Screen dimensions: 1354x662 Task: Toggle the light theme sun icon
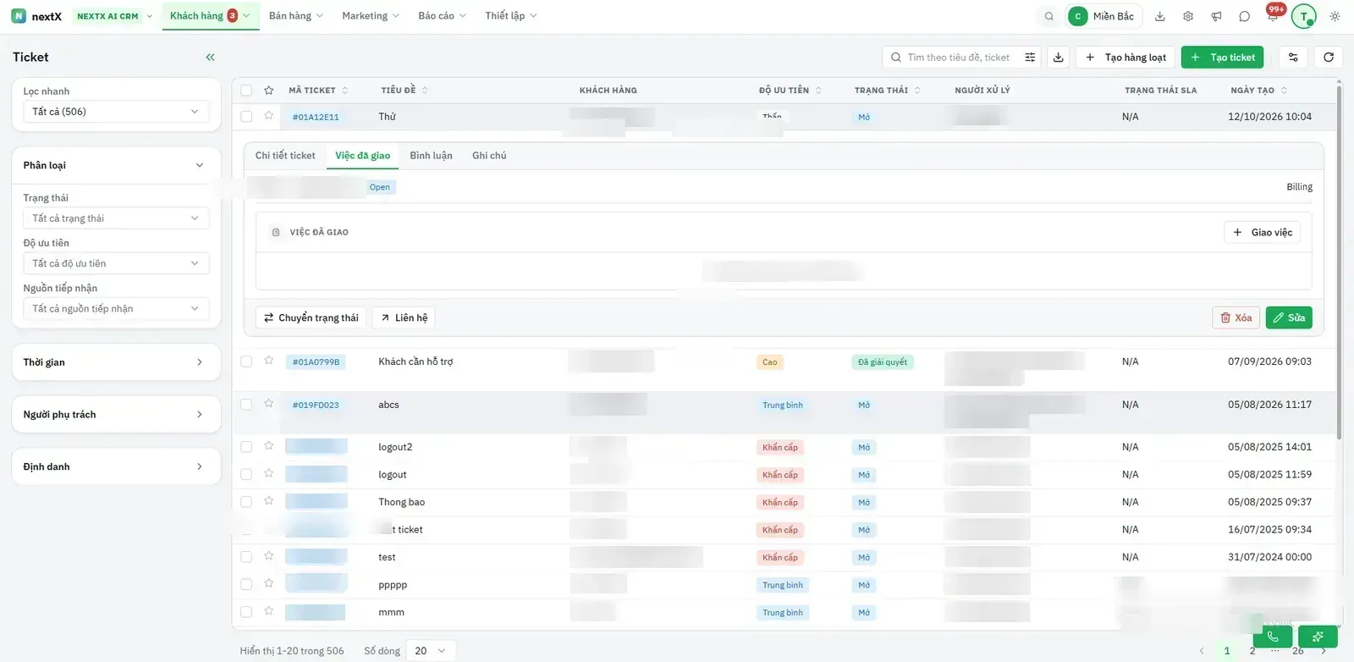1335,16
